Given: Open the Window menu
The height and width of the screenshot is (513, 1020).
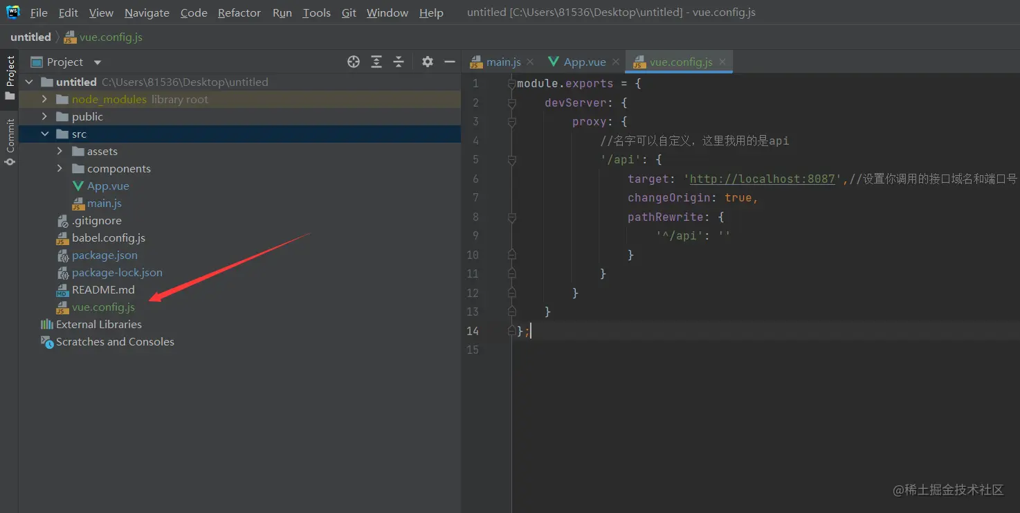Looking at the screenshot, I should (x=388, y=12).
